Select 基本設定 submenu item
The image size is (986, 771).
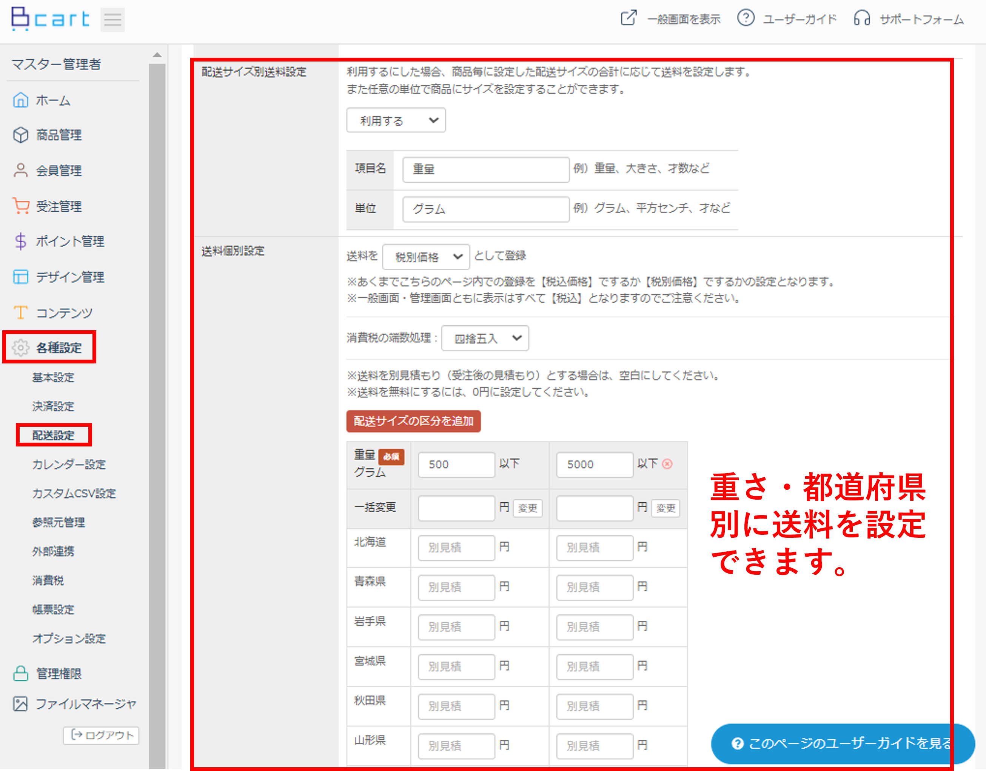coord(53,377)
